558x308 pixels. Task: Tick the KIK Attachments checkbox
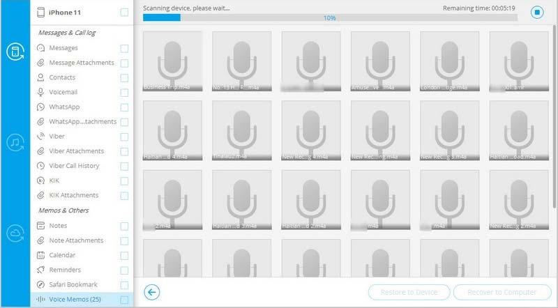pos(124,196)
